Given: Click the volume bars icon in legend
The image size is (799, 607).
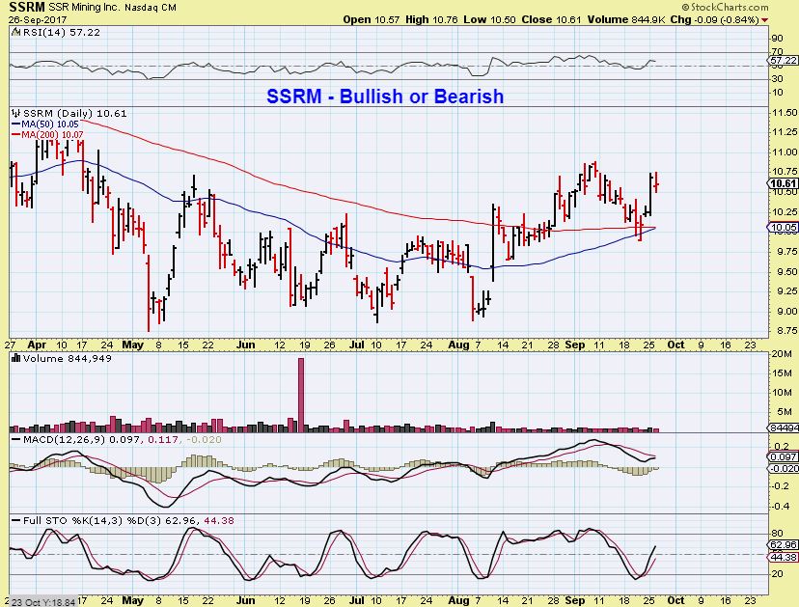Looking at the screenshot, I should point(15,358).
